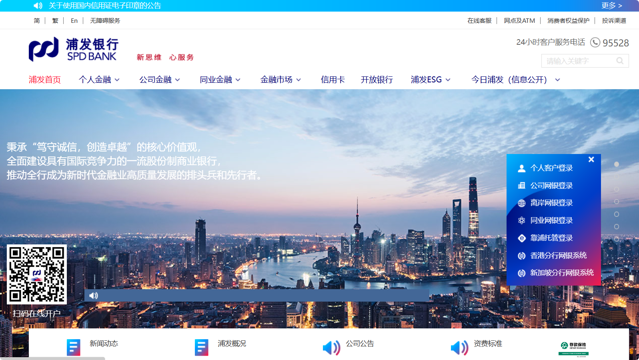Screen dimensions: 639x360
Task: Open 网点及ATM locator link
Action: click(x=519, y=20)
